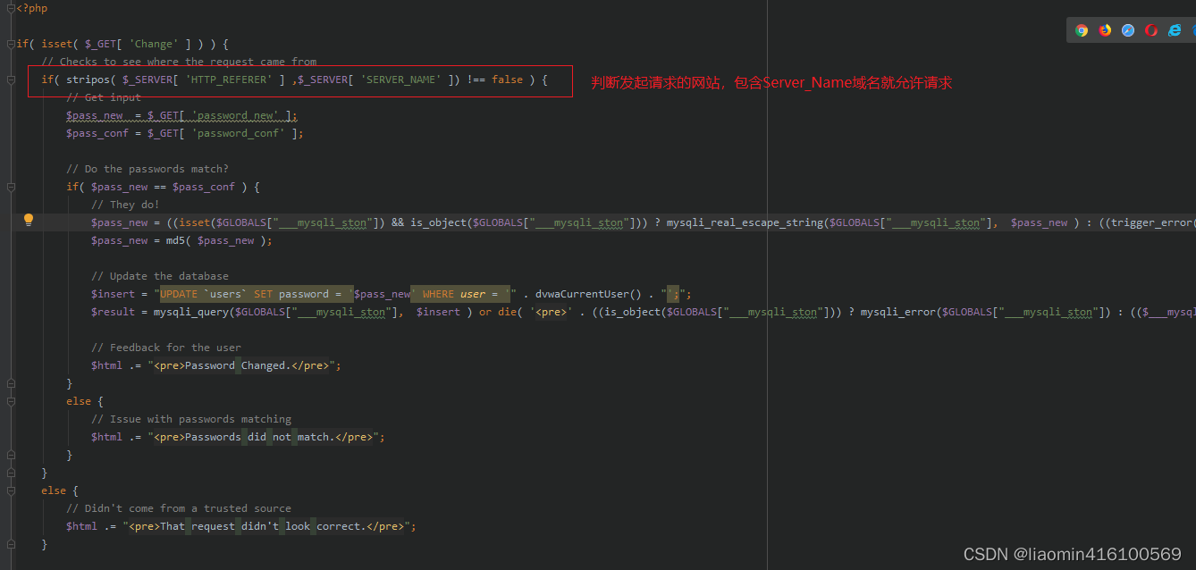
Task: Collapse the else block for untrusted source
Action: click(x=11, y=490)
